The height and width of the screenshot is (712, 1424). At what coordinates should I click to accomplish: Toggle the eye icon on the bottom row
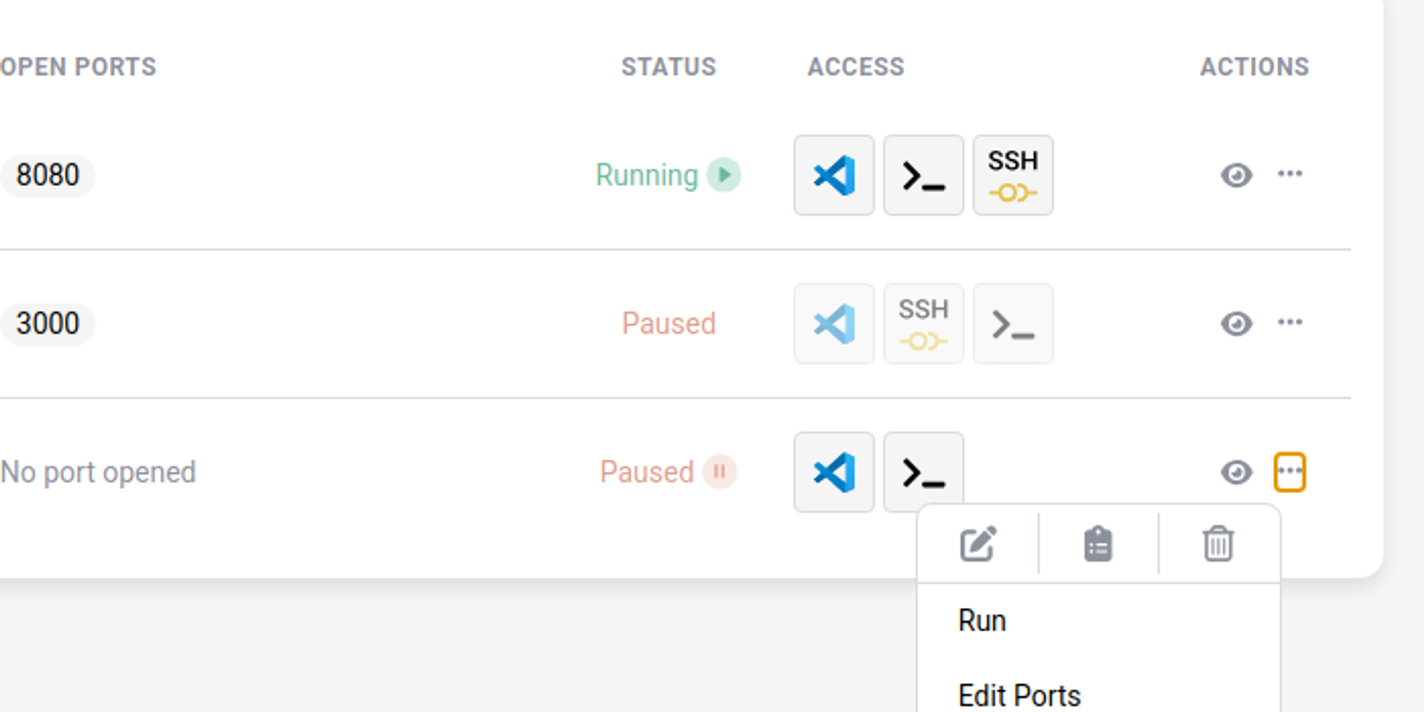1237,471
